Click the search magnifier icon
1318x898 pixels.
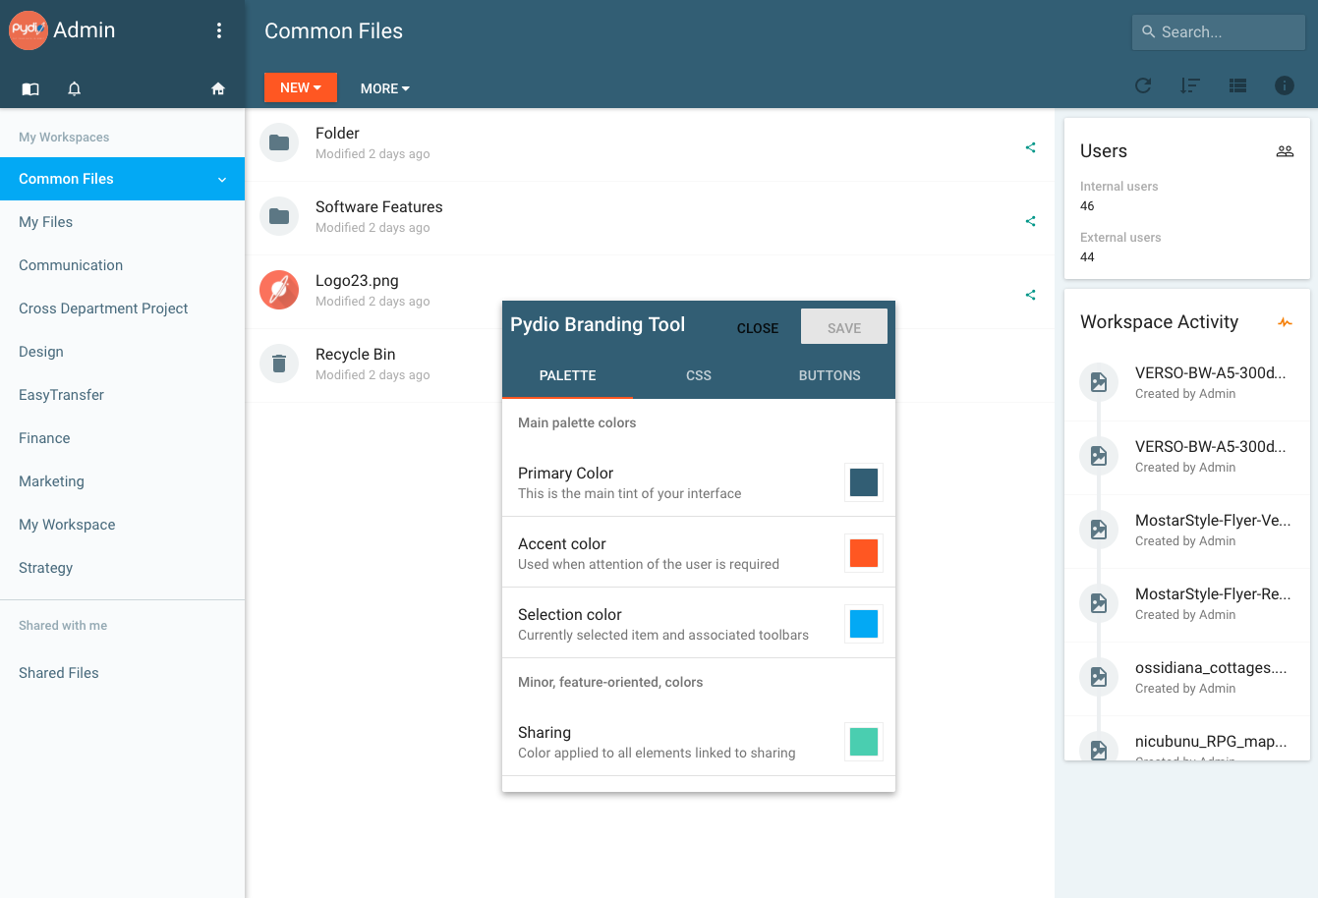click(x=1148, y=31)
